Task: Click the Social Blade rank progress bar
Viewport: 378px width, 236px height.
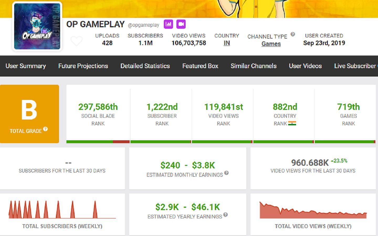Action: [x=98, y=142]
